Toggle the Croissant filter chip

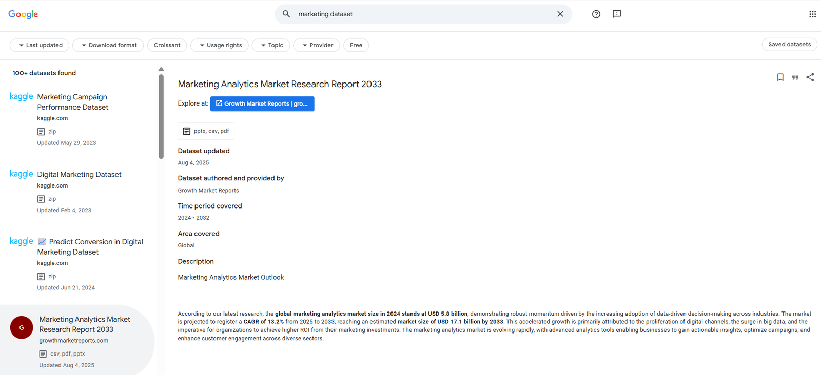click(x=167, y=45)
